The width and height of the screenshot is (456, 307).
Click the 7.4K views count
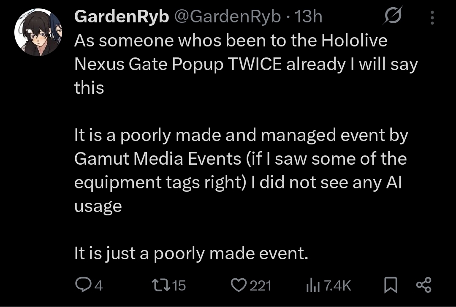pos(338,286)
